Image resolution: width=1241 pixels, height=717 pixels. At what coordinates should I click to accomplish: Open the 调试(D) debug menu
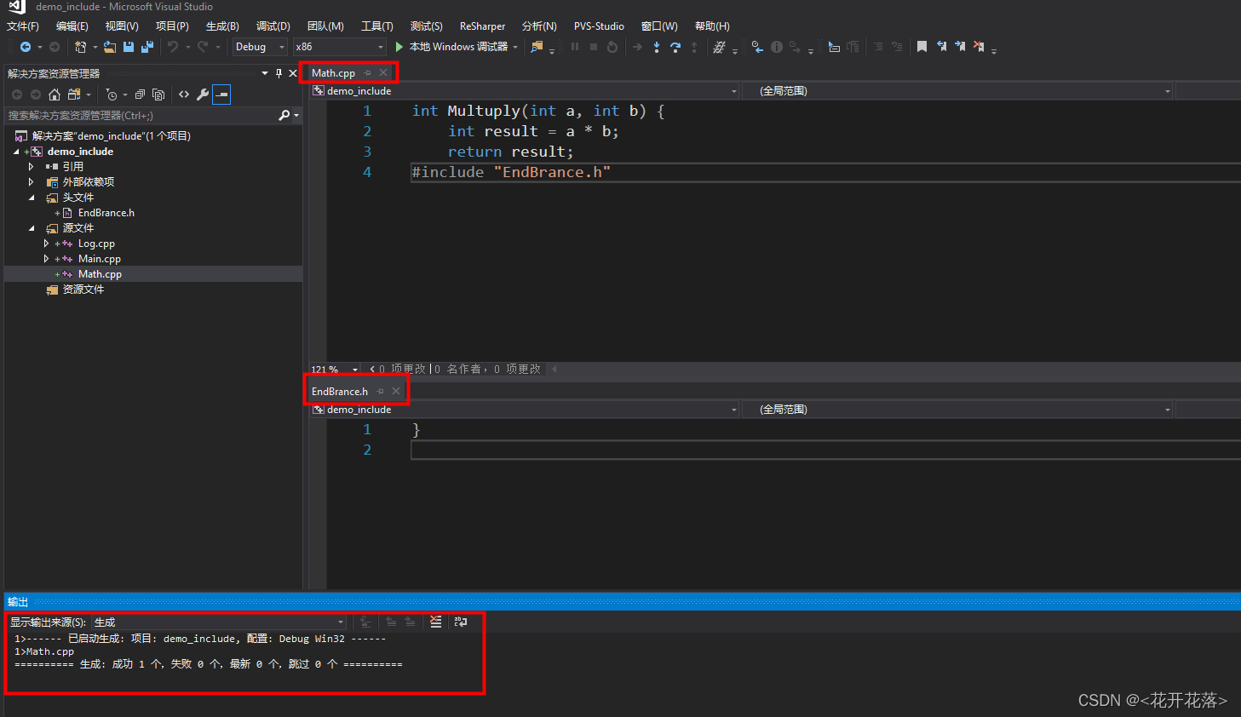tap(273, 26)
